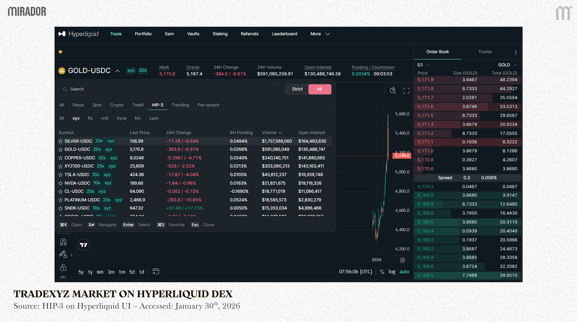Select the TSLA-USDC market row
This screenshot has height=322, width=577.
195,175
